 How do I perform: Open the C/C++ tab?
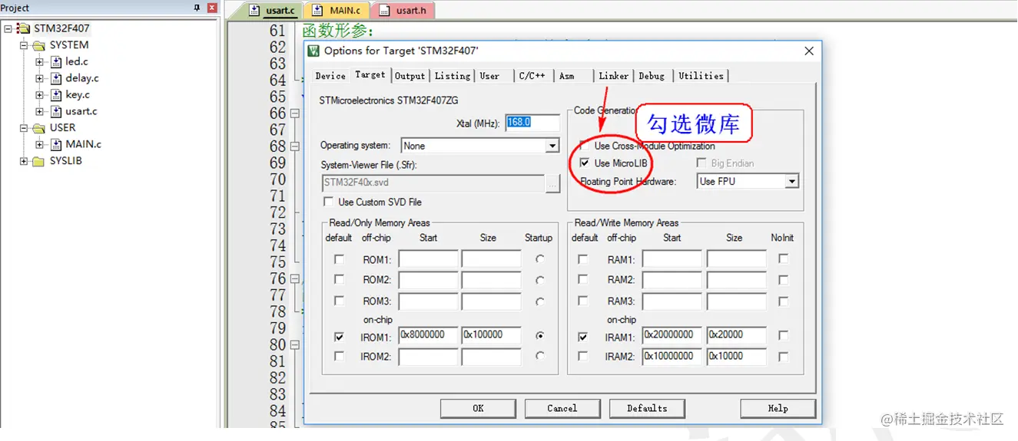pos(532,76)
